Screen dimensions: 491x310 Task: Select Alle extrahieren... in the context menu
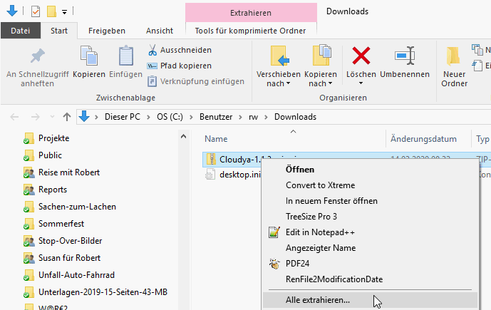tap(317, 300)
